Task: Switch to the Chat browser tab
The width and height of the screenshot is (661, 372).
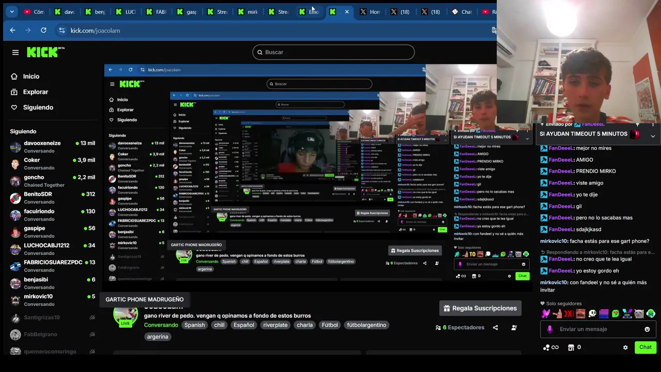Action: coord(462,11)
